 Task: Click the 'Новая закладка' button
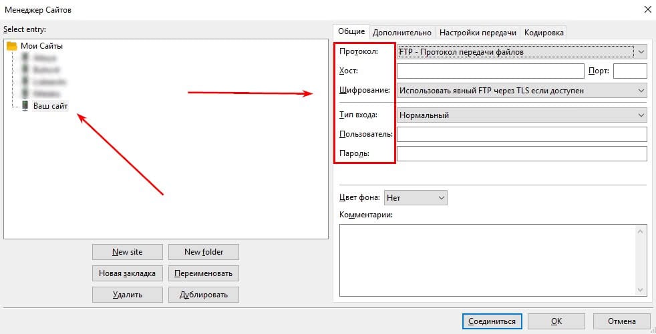coord(127,273)
